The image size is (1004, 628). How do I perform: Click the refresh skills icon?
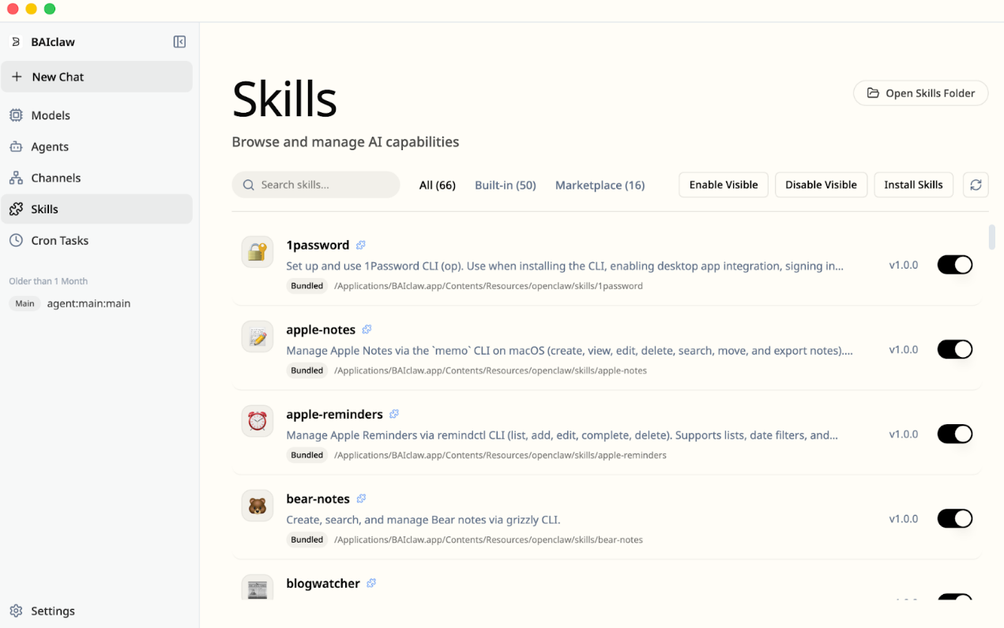976,185
